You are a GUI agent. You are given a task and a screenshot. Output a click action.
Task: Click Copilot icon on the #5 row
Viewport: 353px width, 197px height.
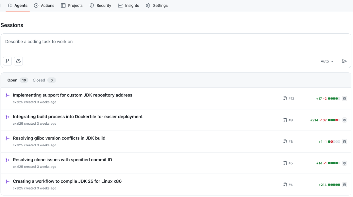tap(345, 163)
